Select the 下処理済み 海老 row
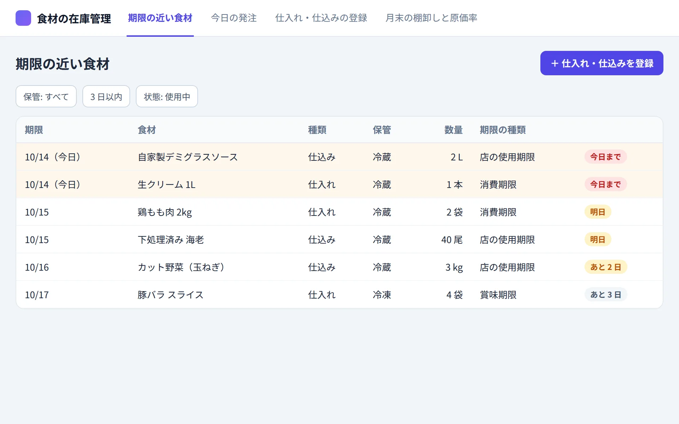 click(339, 240)
